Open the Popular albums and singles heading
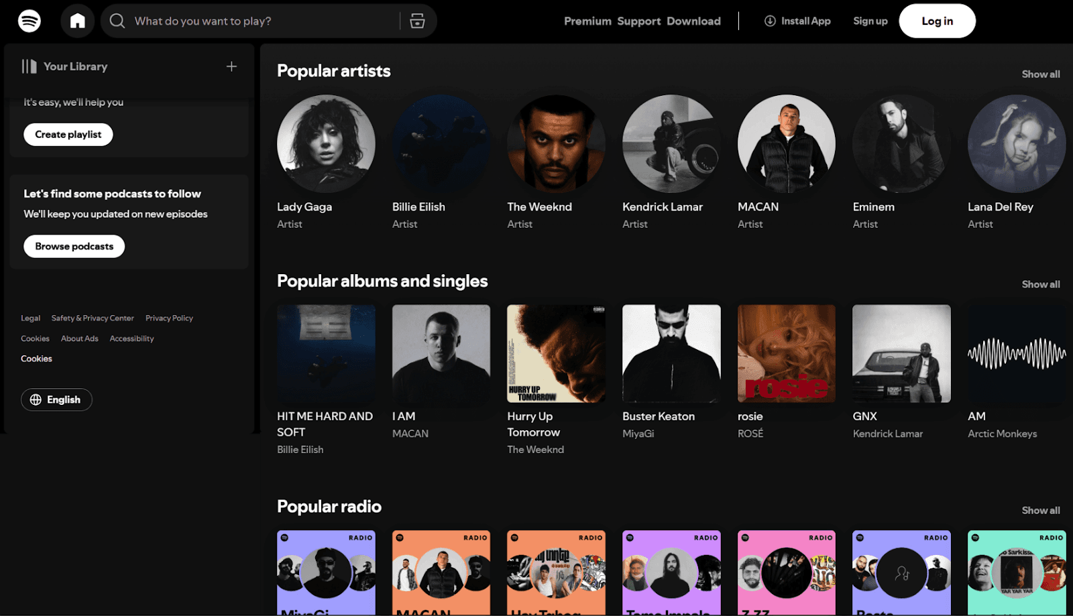 pyautogui.click(x=382, y=281)
